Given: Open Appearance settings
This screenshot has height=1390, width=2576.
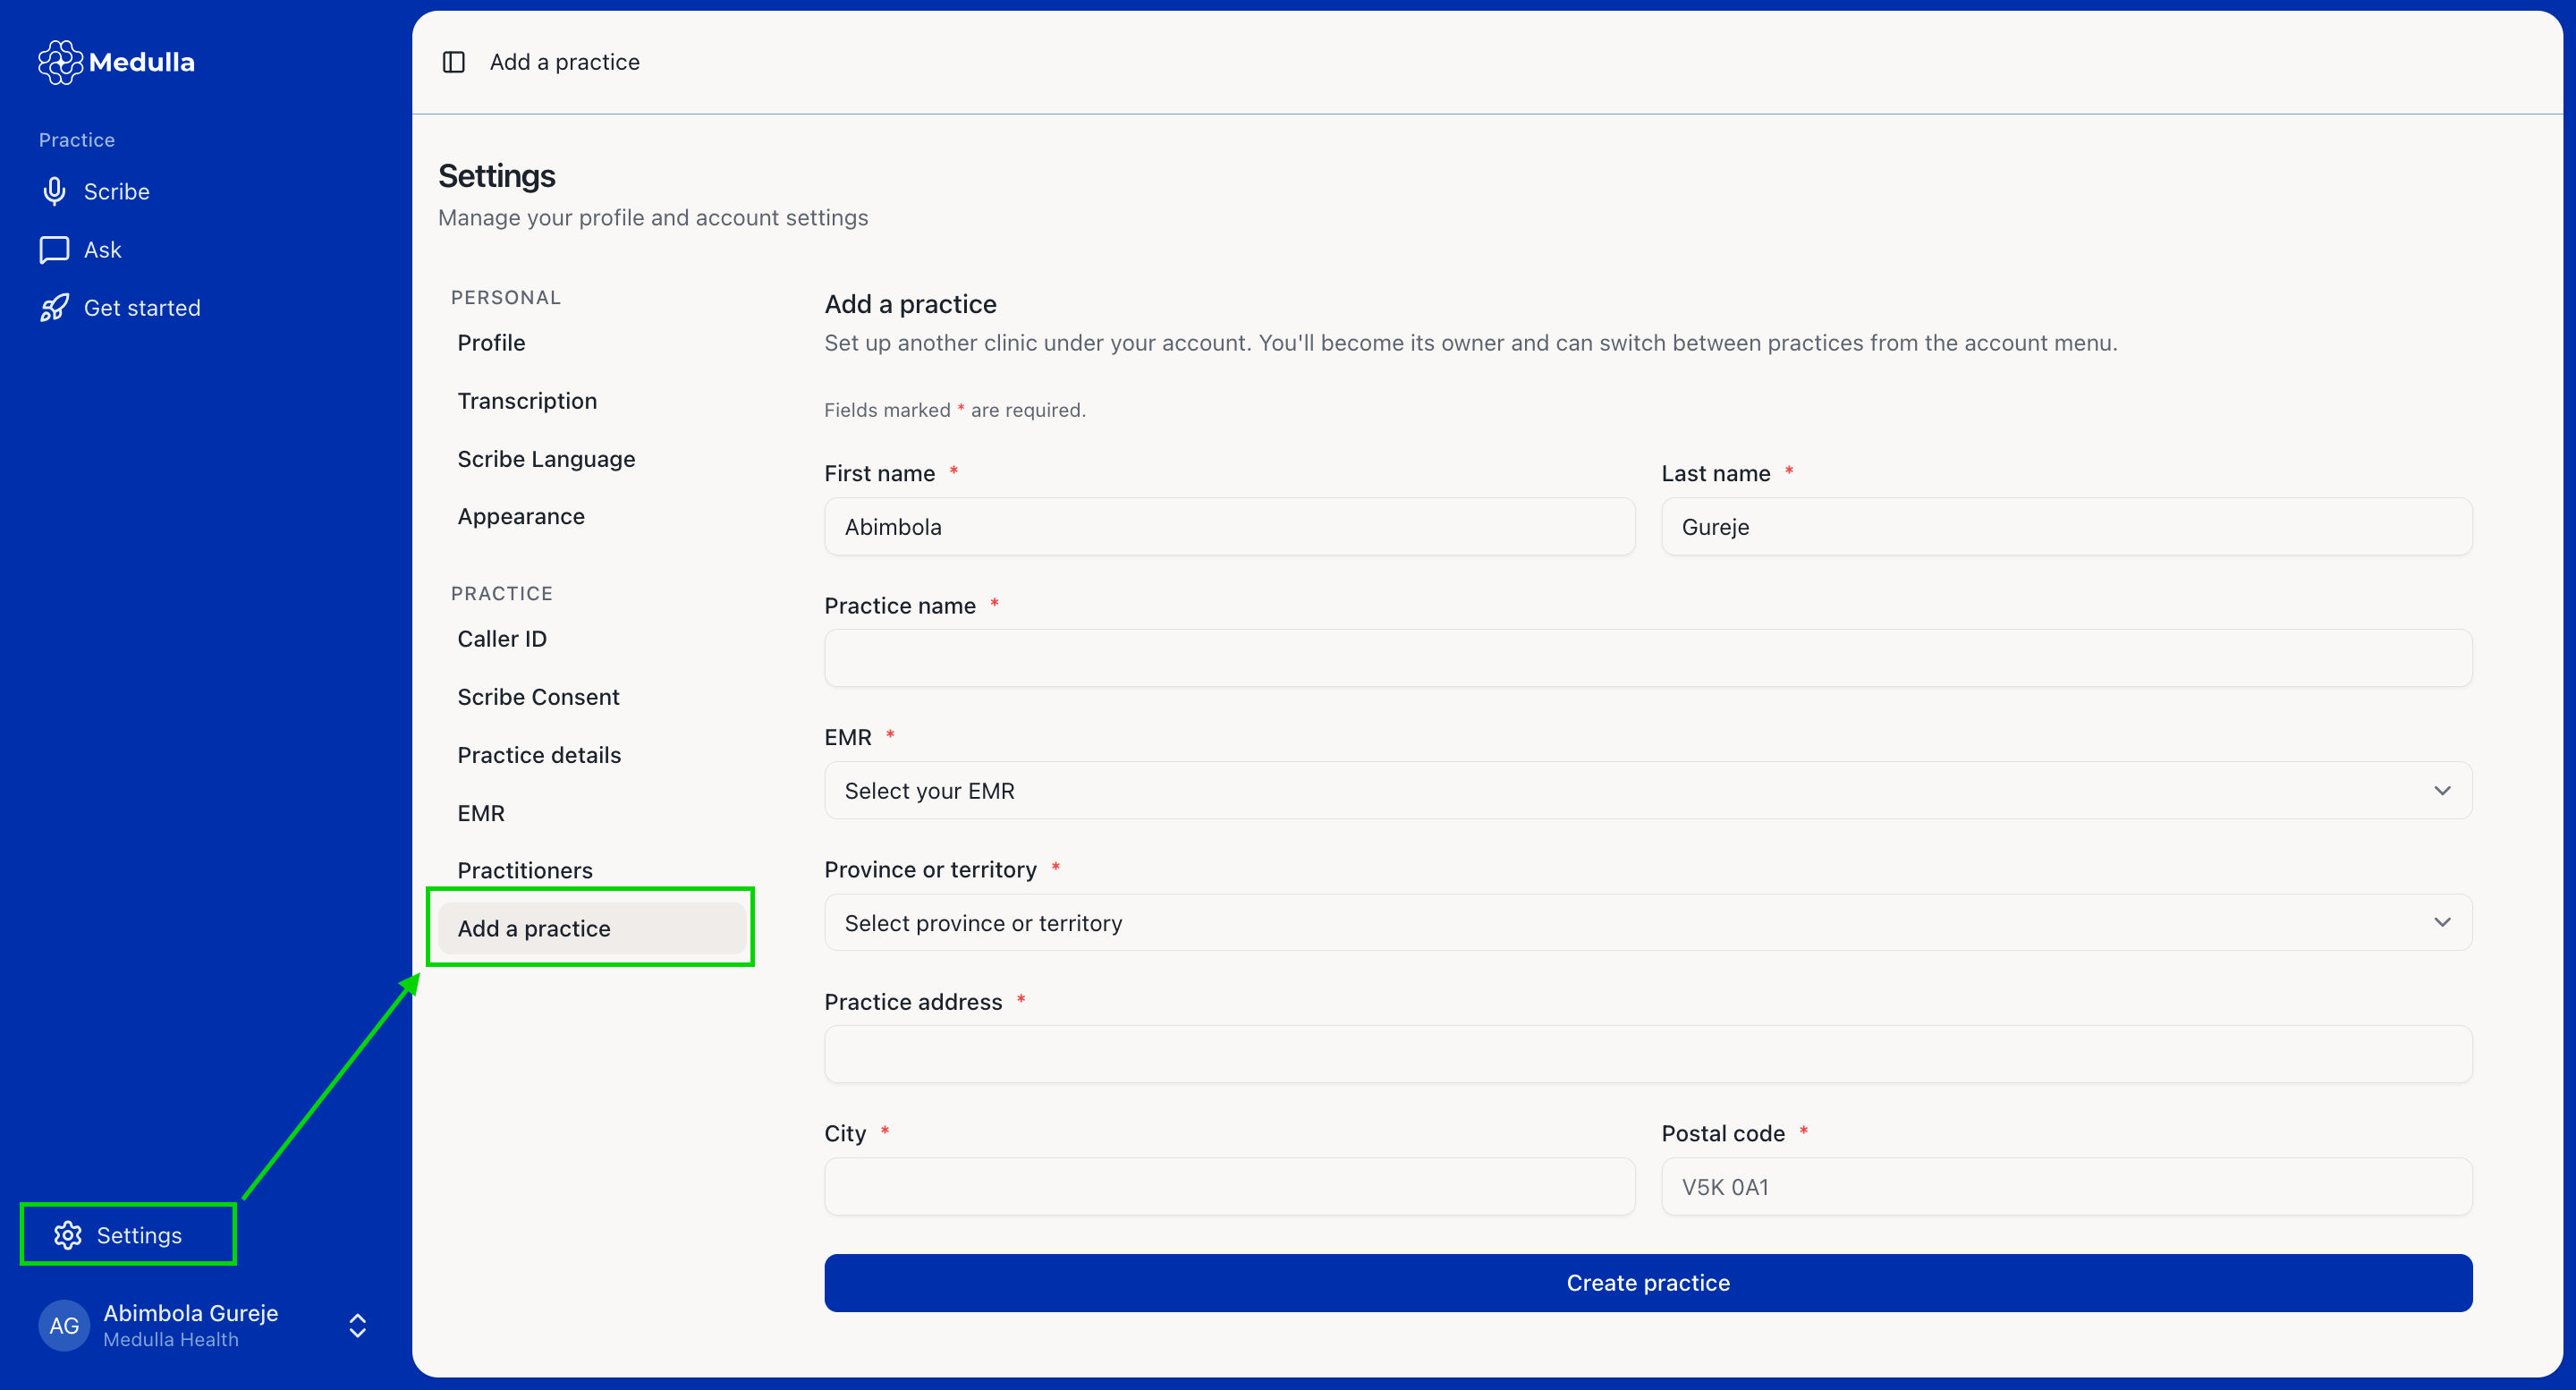Looking at the screenshot, I should coord(521,516).
